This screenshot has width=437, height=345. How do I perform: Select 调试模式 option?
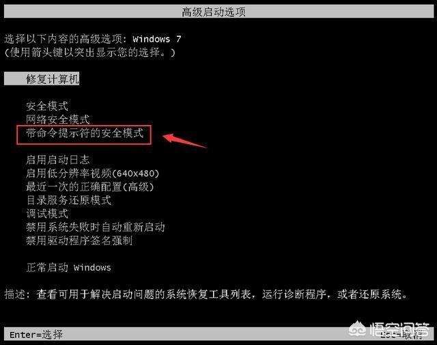coord(47,214)
